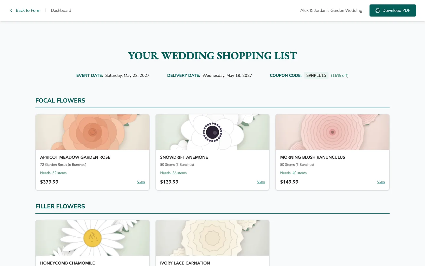Click the delivery date Wednesday, May 19, 2027
The image size is (425, 266).
227,75
